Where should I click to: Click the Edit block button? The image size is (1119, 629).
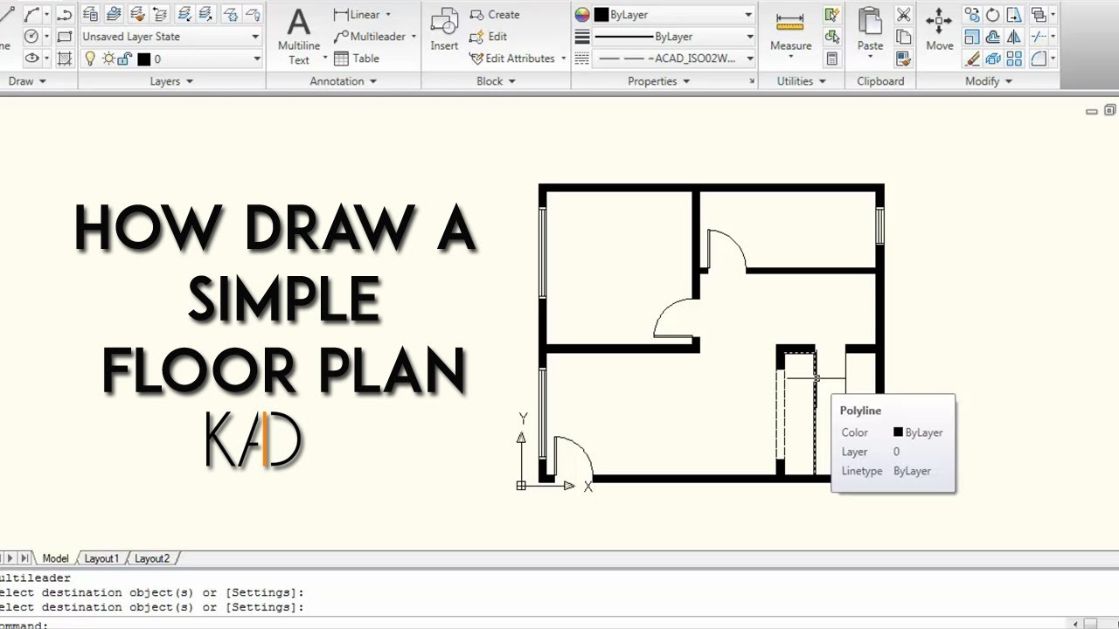(x=488, y=37)
